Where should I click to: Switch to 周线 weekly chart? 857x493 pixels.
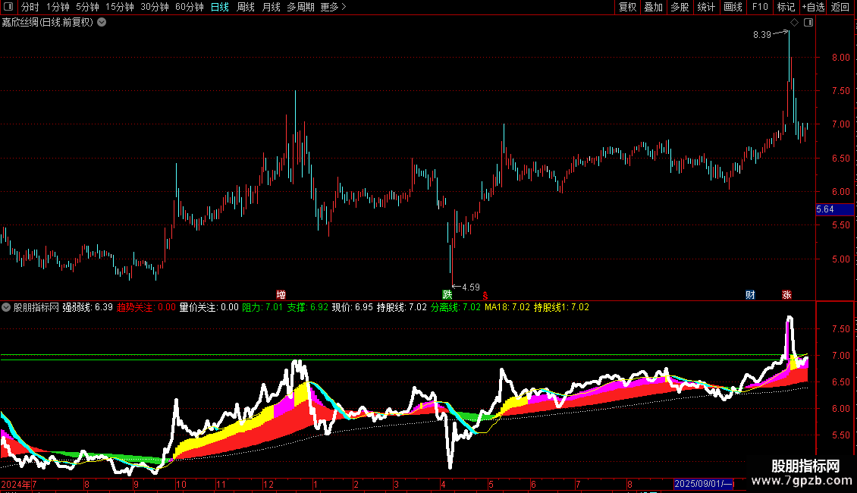[246, 7]
